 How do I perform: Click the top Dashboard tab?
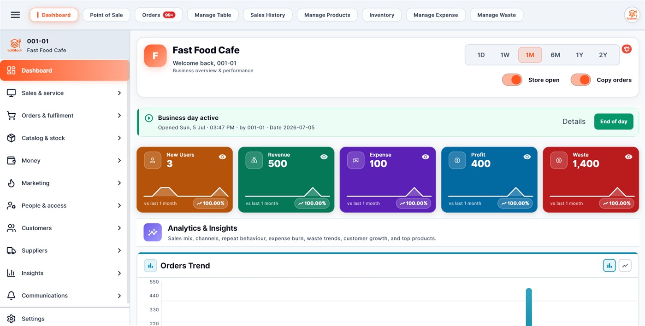[54, 15]
